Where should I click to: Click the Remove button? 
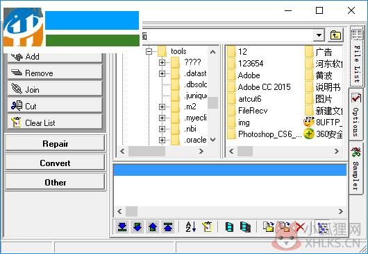[55, 73]
